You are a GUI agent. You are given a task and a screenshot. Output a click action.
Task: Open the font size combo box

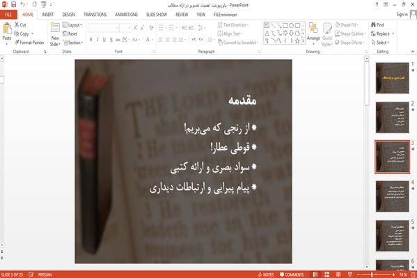click(125, 28)
